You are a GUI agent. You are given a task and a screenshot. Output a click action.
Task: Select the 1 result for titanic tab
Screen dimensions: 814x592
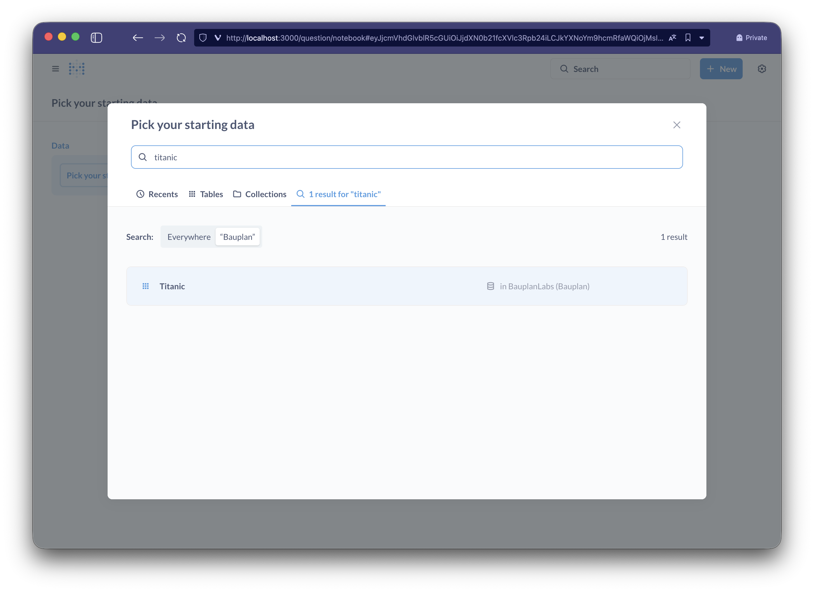[x=338, y=194]
